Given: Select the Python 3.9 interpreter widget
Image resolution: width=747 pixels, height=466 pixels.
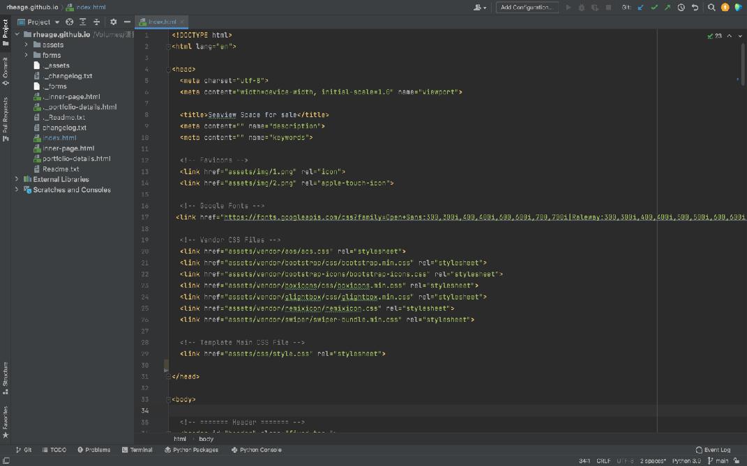Looking at the screenshot, I should [x=686, y=460].
